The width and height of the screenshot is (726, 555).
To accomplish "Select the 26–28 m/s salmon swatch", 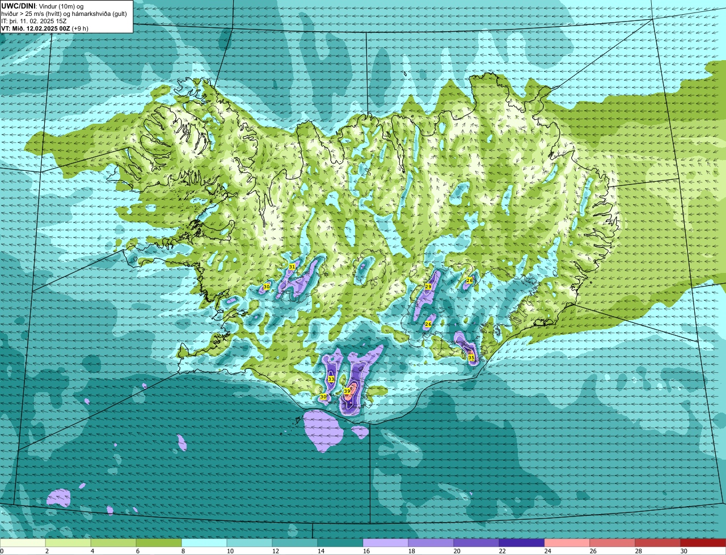I will click(613, 543).
